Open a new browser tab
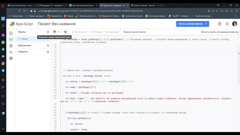The width and height of the screenshot is (240, 135). 163,5
